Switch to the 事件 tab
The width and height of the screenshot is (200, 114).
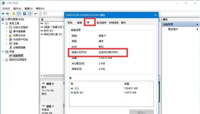(123, 23)
